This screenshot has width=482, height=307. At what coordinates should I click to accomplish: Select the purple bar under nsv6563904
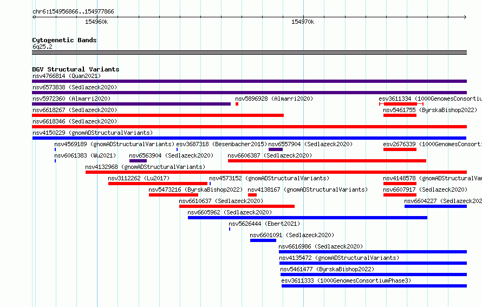pos(138,161)
